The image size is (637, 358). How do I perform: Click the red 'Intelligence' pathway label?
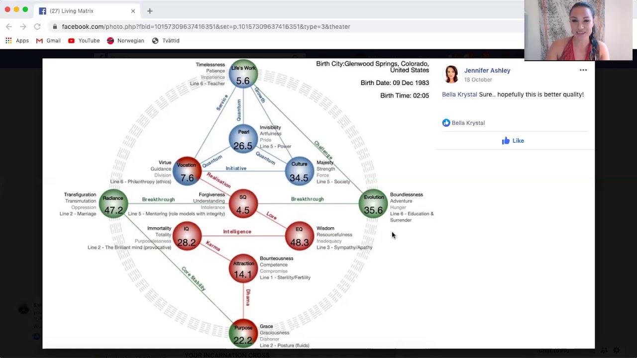(237, 232)
